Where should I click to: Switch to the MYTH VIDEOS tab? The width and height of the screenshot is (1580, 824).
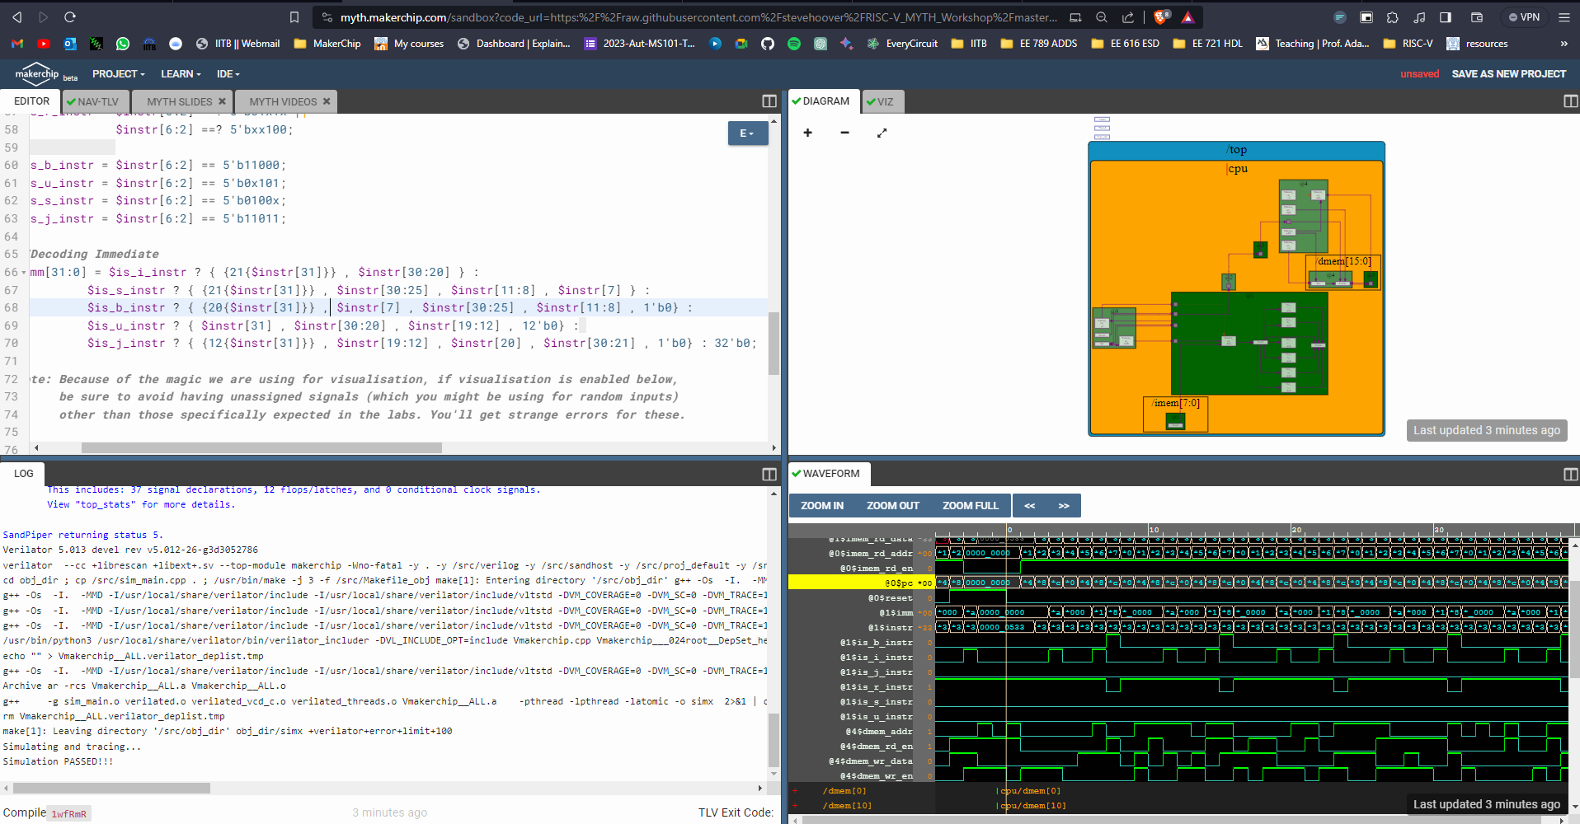(282, 101)
